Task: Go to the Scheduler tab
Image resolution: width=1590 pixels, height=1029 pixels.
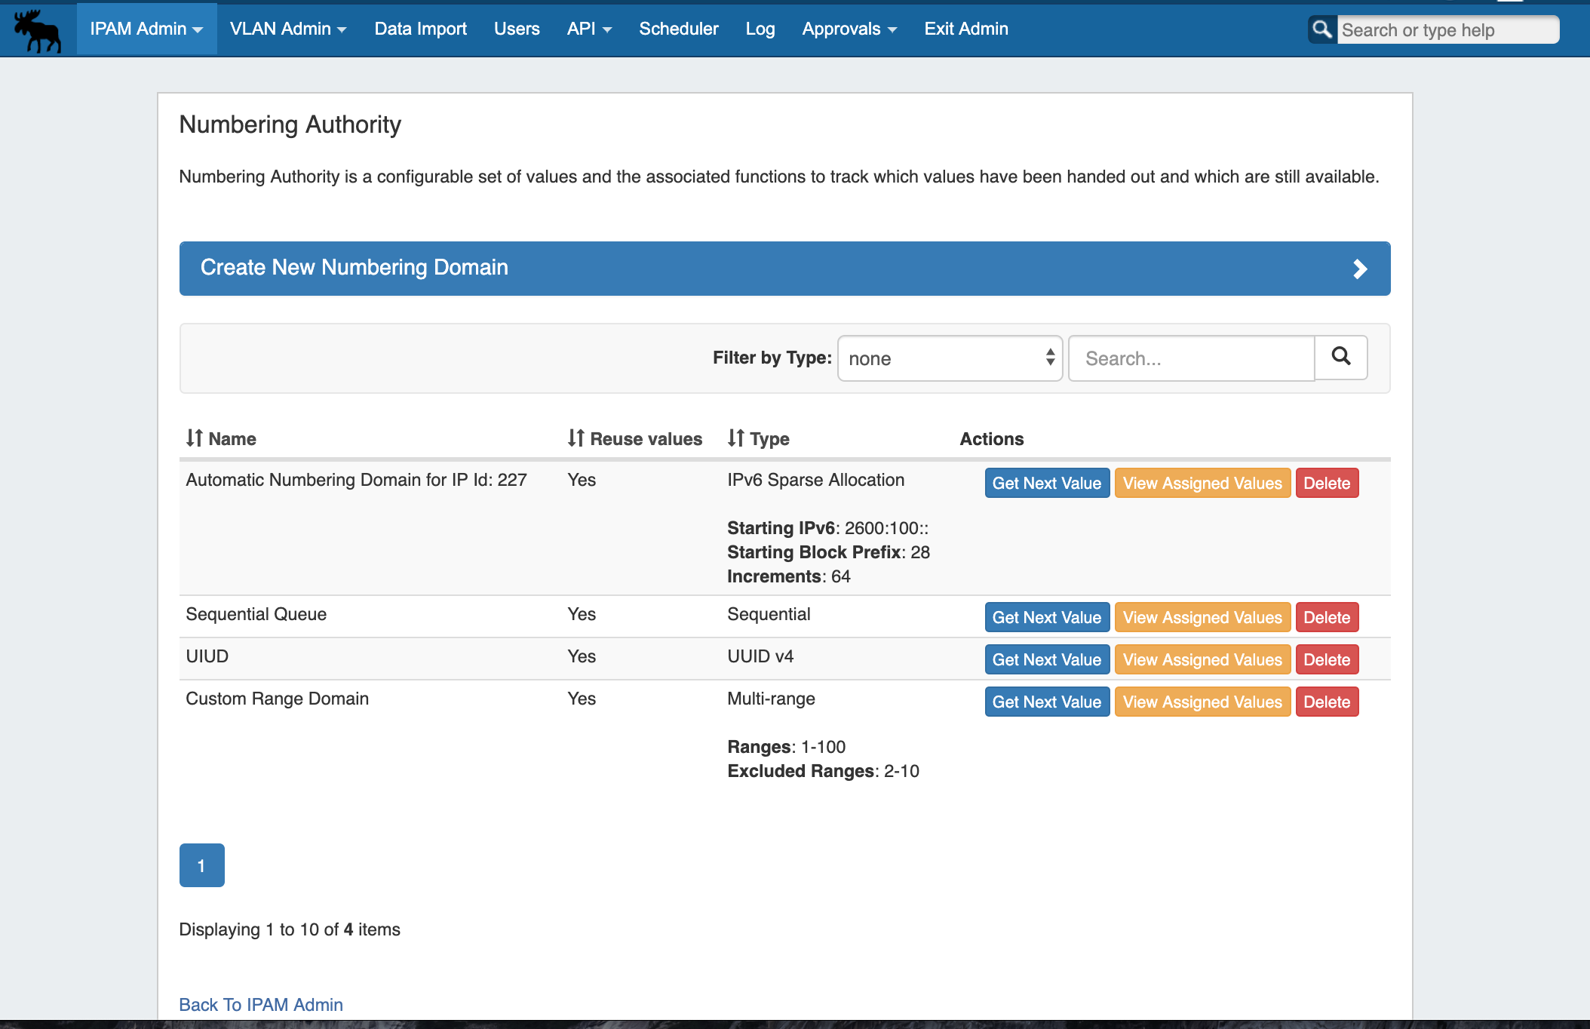Action: (678, 29)
